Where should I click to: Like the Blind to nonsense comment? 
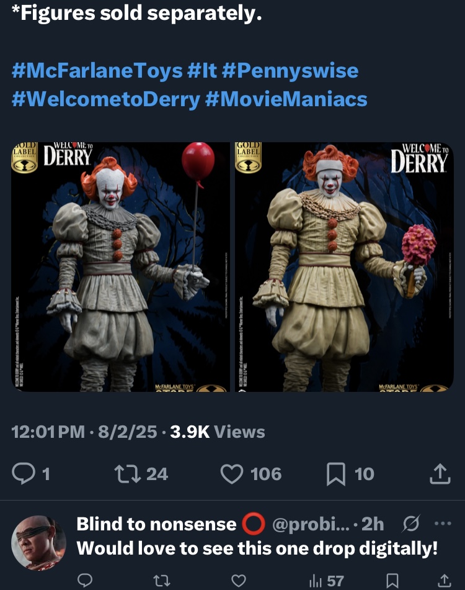pos(239,581)
